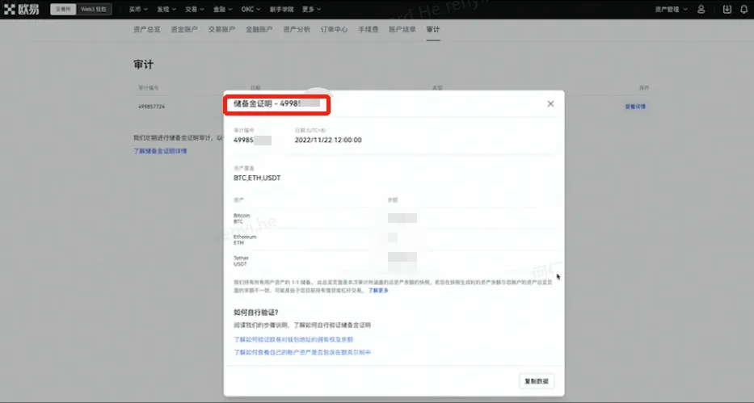This screenshot has width=754, height=403.
Task: Expand the OKC dropdown menu
Action: click(251, 9)
